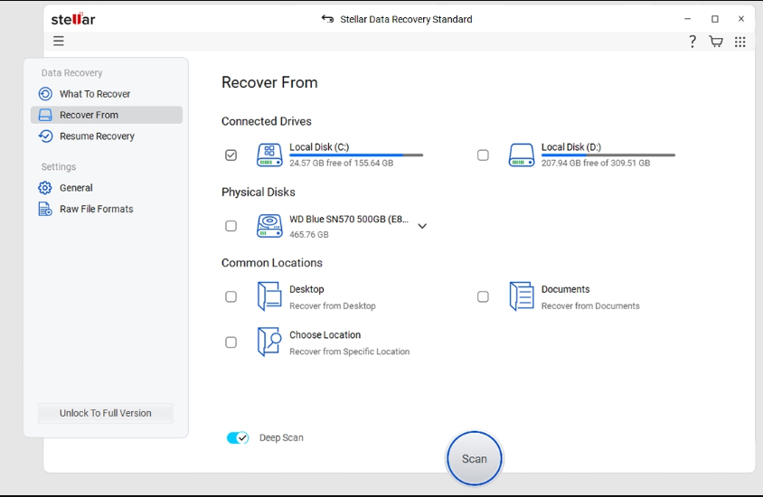Click the Stellar logo
The height and width of the screenshot is (497, 763).
click(x=73, y=19)
